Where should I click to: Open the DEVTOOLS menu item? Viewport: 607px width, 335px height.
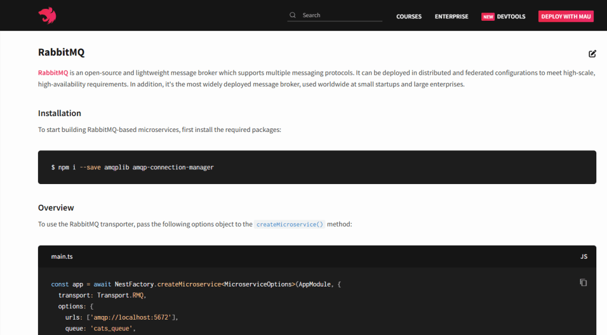[511, 17]
